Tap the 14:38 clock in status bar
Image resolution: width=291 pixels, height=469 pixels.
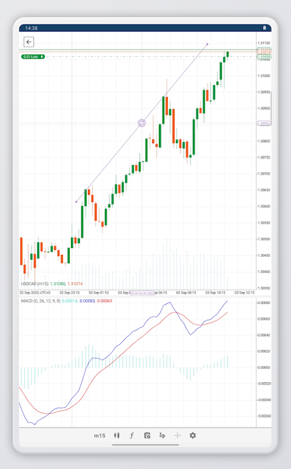[31, 28]
